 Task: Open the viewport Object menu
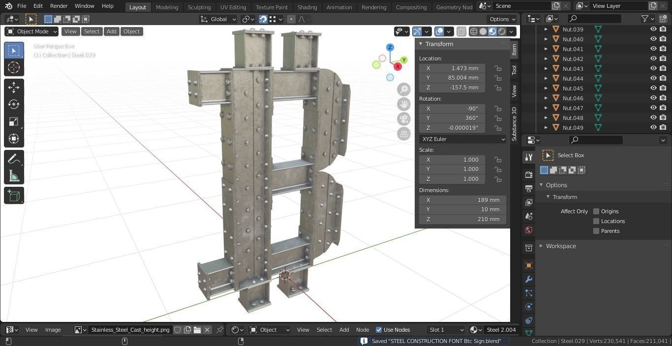pyautogui.click(x=131, y=31)
